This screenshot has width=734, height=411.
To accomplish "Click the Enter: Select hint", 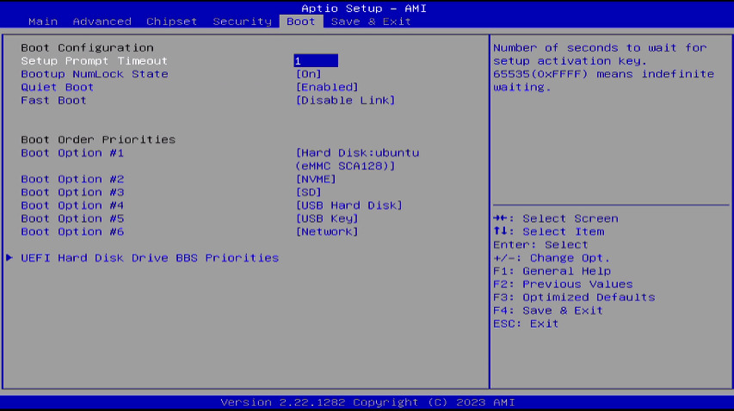I will 540,244.
